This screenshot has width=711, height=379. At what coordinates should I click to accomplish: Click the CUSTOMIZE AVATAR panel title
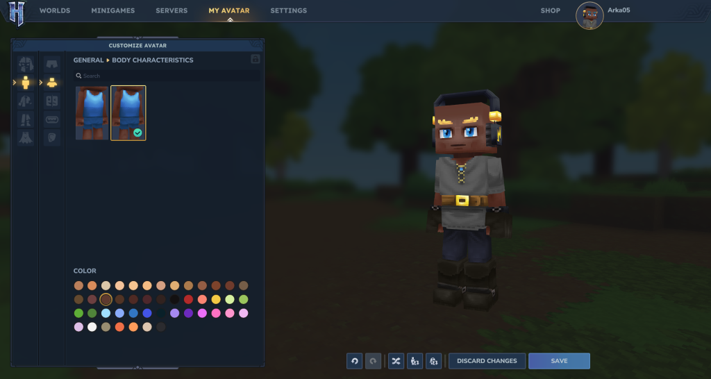tap(137, 45)
